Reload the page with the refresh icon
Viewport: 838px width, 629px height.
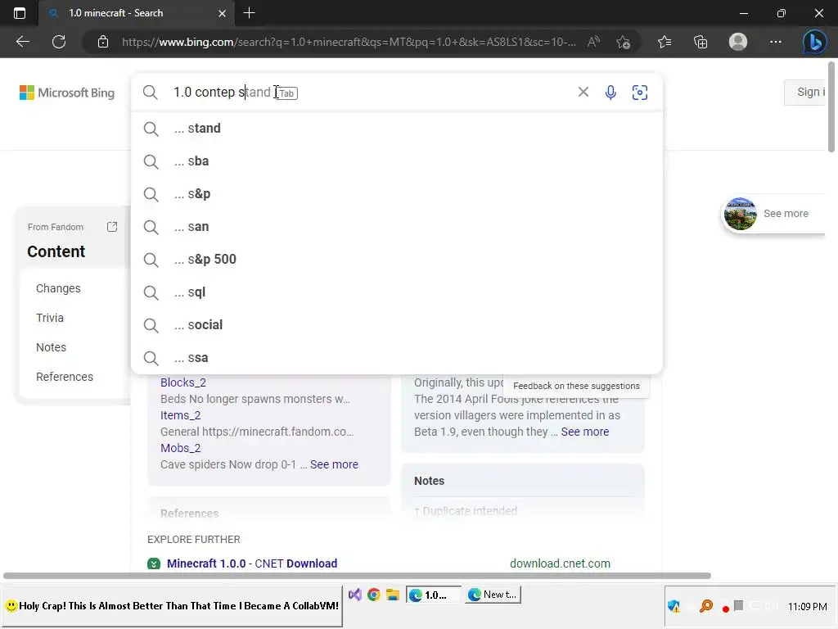point(59,42)
